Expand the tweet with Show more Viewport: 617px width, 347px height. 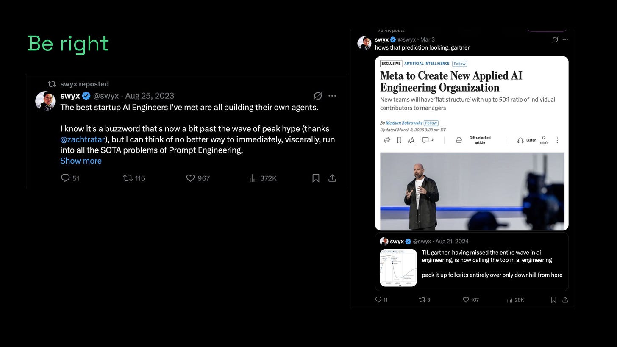coord(81,161)
